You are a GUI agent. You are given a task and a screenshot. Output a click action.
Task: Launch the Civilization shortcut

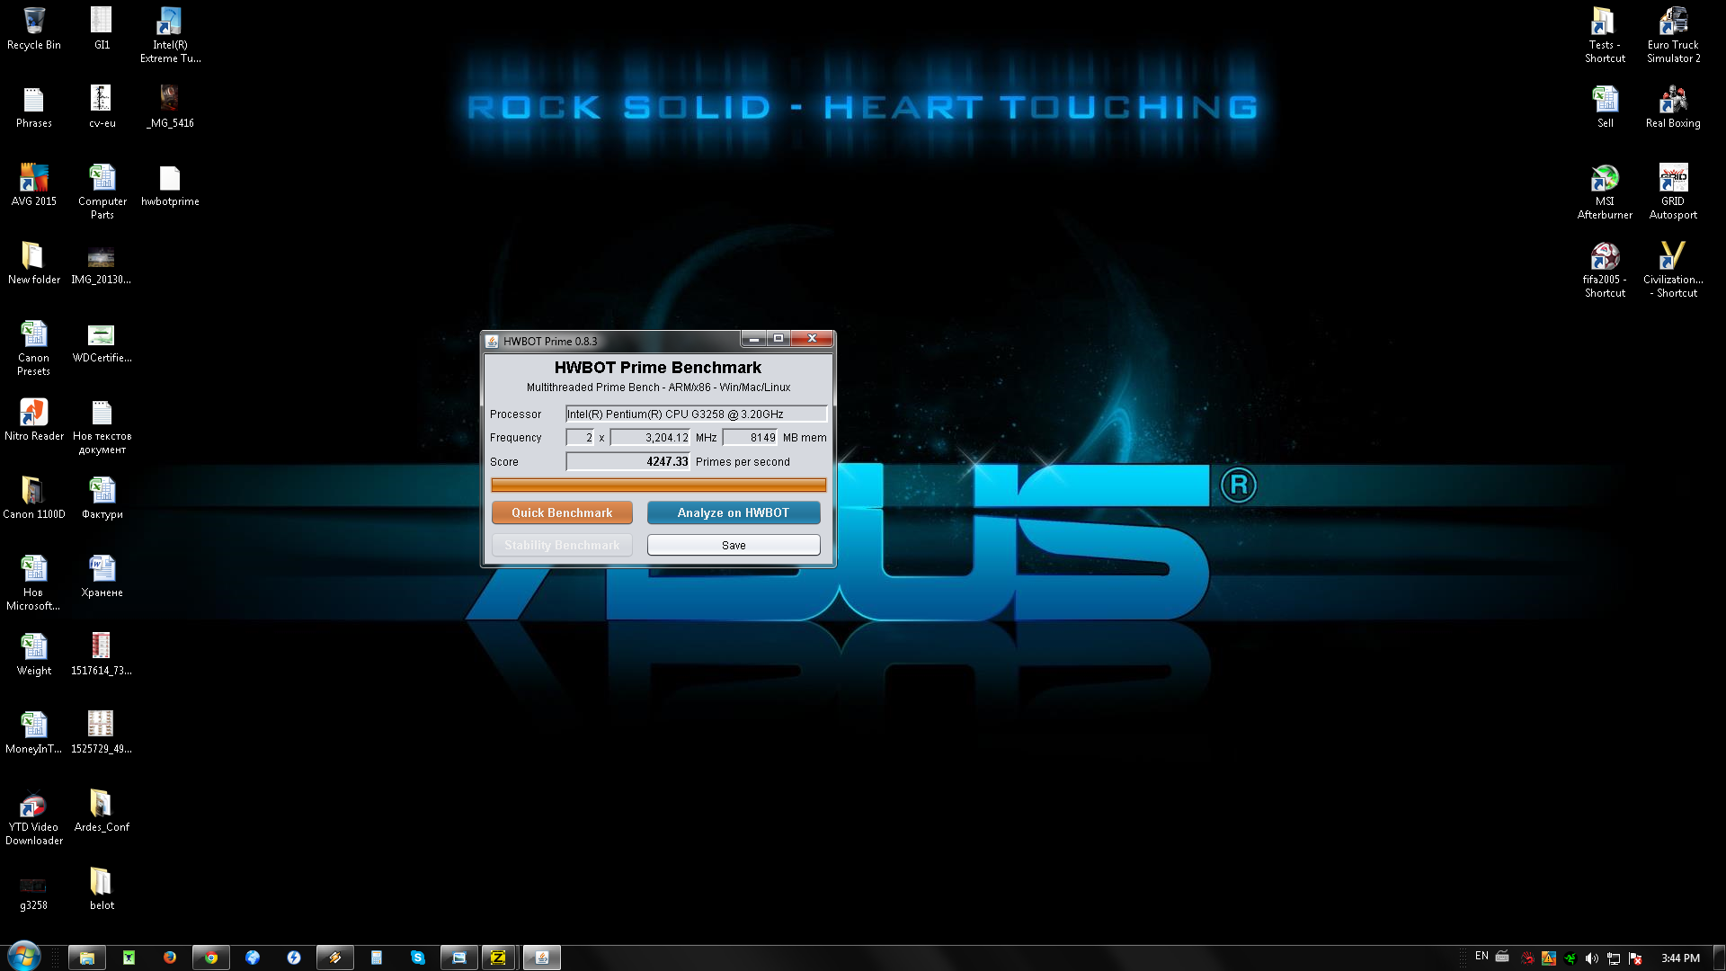point(1673,270)
